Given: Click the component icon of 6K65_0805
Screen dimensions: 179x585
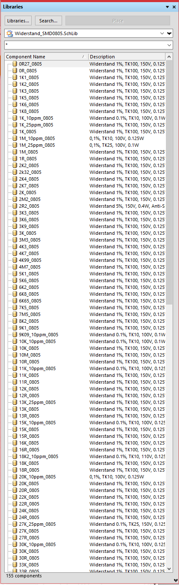Looking at the screenshot, I should tap(15, 301).
